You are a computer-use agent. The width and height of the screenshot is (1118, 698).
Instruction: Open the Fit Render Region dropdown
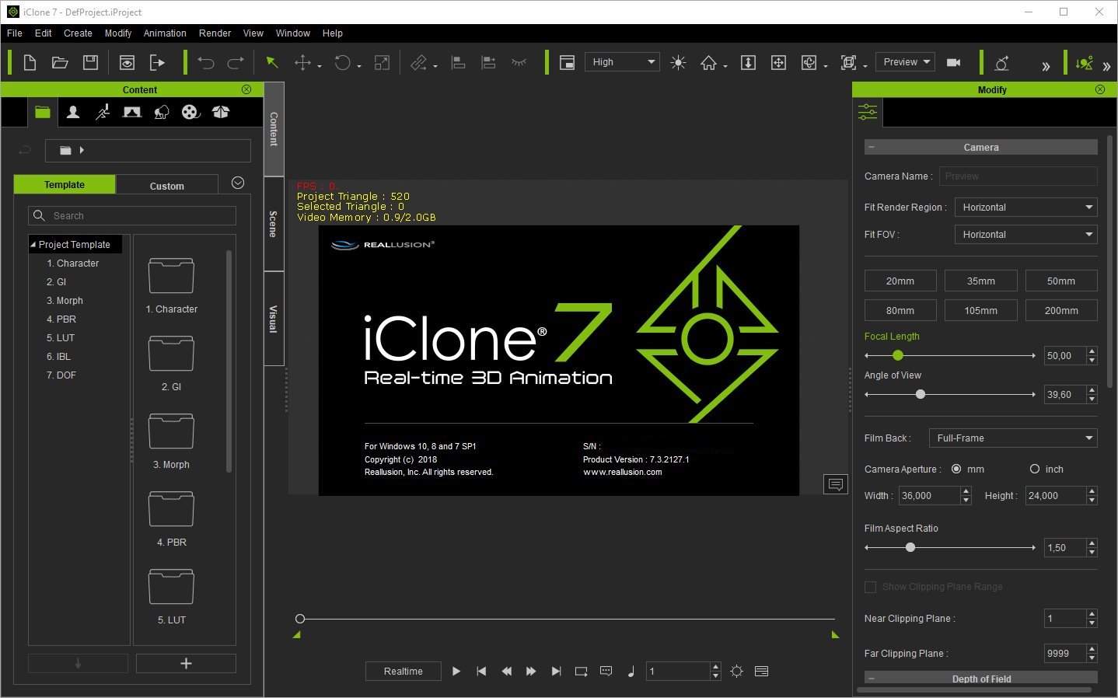1025,207
